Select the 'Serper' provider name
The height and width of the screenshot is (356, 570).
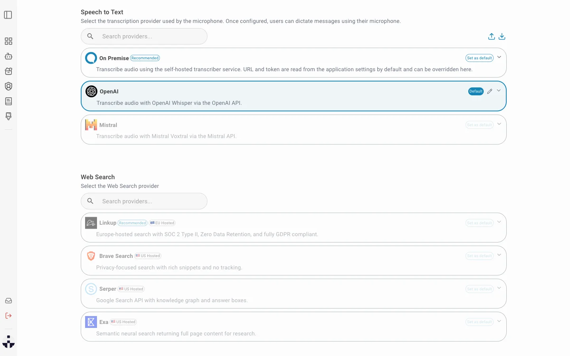(x=108, y=289)
